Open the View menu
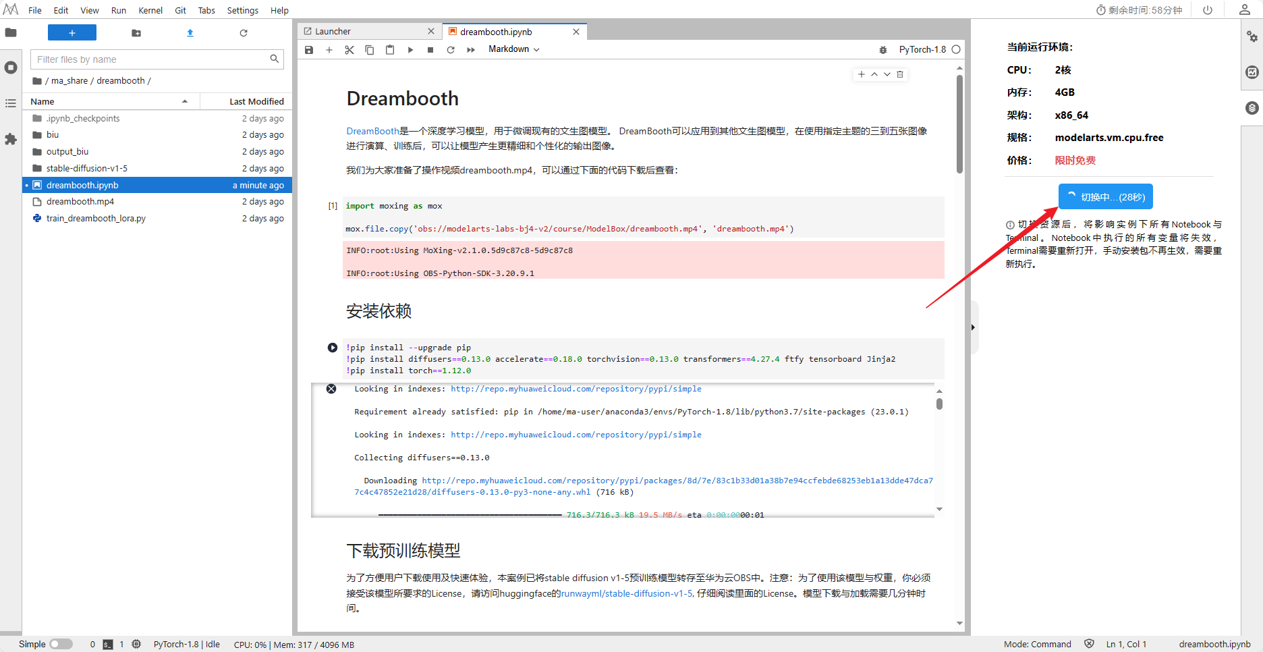The width and height of the screenshot is (1263, 652). (x=90, y=10)
